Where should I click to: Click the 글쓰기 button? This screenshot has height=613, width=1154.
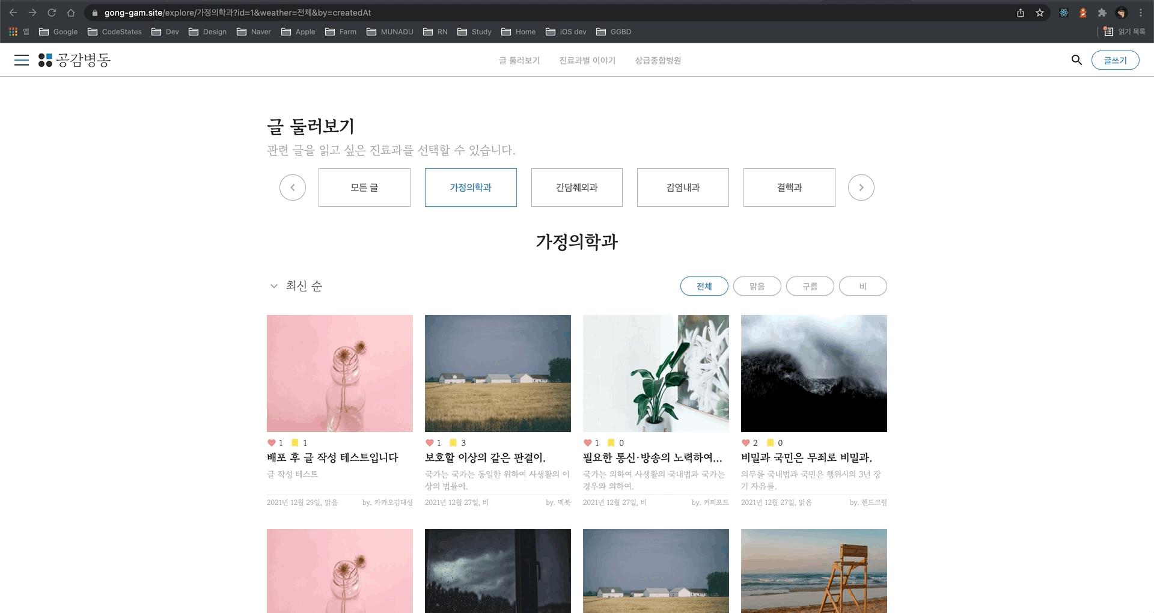(x=1116, y=60)
